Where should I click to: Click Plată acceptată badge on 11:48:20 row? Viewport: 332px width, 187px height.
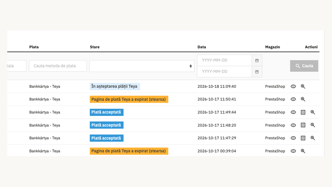107,125
